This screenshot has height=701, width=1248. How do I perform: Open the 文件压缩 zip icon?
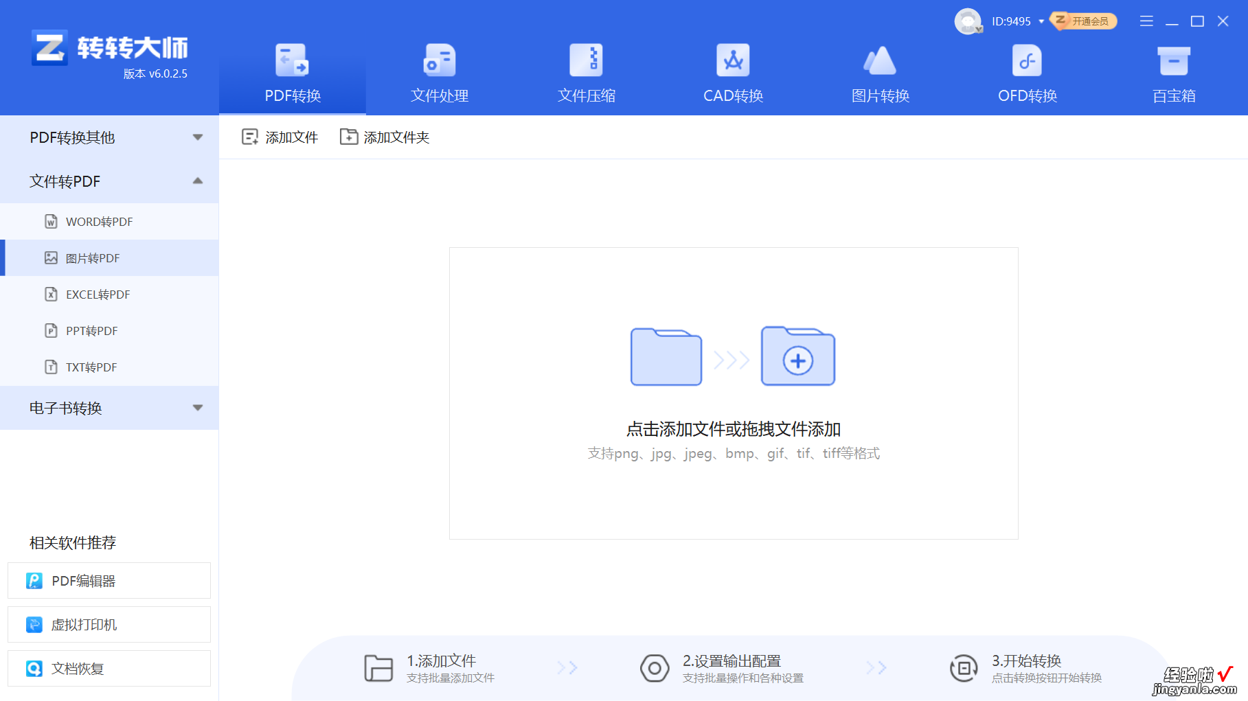tap(587, 60)
